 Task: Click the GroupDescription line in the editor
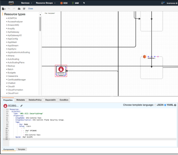(40, 120)
